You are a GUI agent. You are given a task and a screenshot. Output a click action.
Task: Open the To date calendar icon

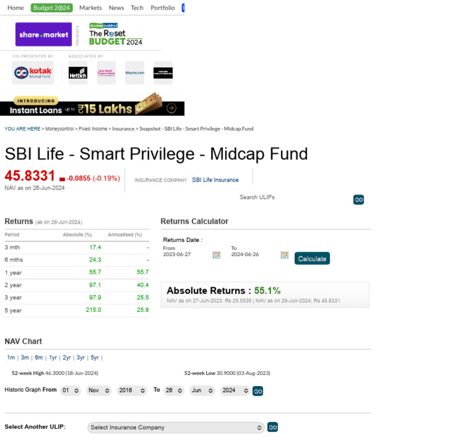[285, 255]
